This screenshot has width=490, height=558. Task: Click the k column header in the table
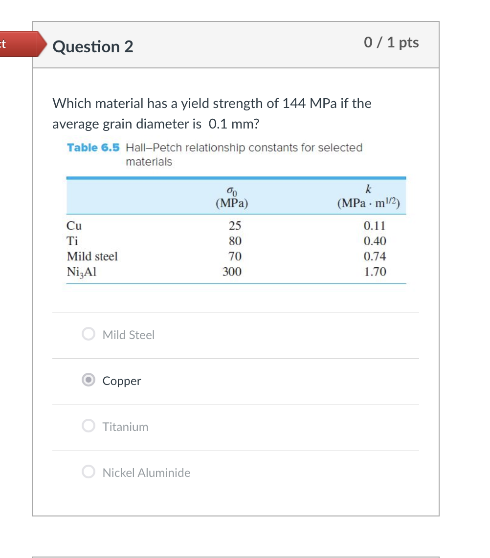pyautogui.click(x=368, y=195)
